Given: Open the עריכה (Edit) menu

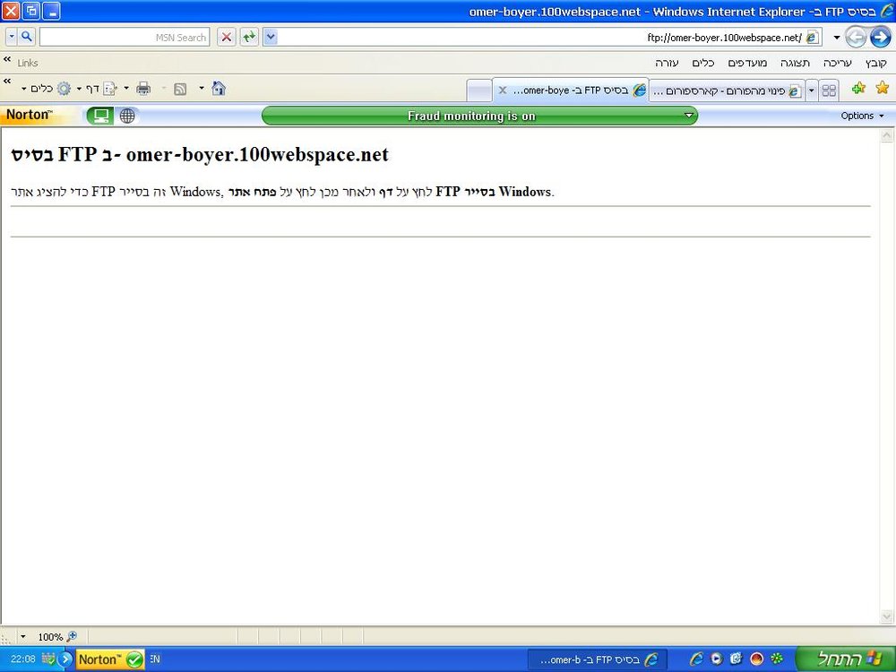Looking at the screenshot, I should (837, 63).
